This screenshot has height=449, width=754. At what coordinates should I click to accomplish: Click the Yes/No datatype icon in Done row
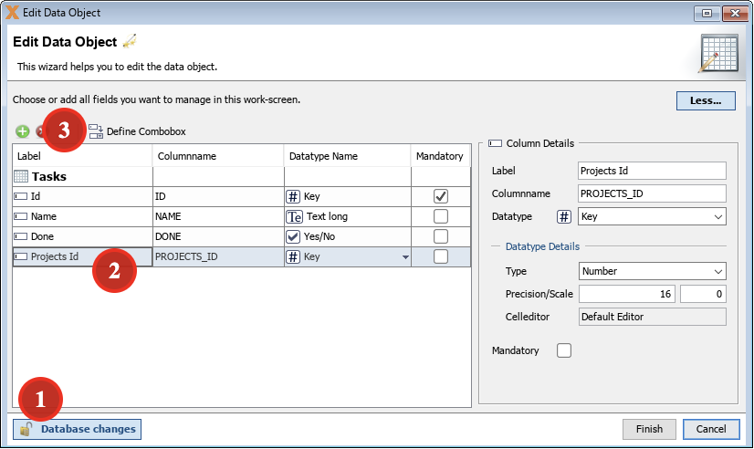coord(293,236)
